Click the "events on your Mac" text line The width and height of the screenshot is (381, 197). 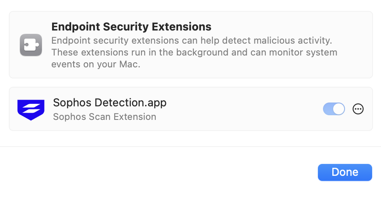pos(95,65)
